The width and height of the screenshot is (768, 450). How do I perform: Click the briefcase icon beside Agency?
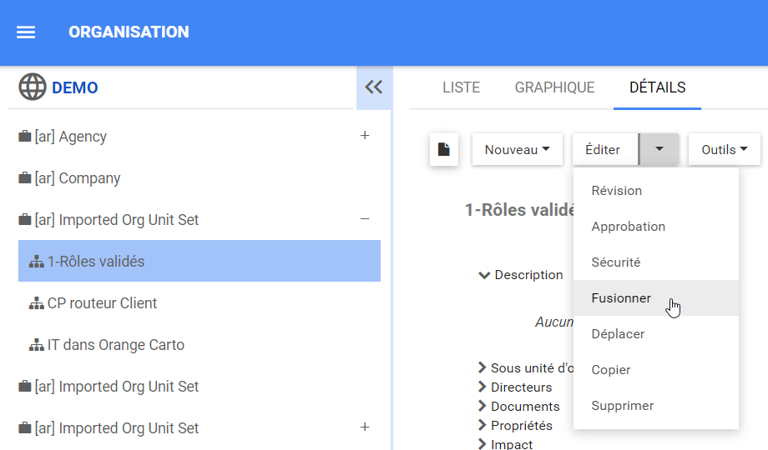(25, 137)
